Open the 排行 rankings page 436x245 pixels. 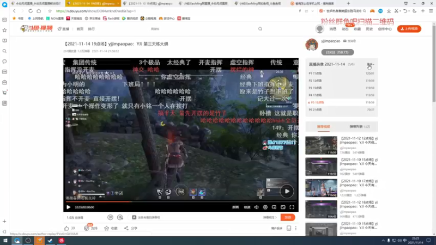[x=91, y=29]
